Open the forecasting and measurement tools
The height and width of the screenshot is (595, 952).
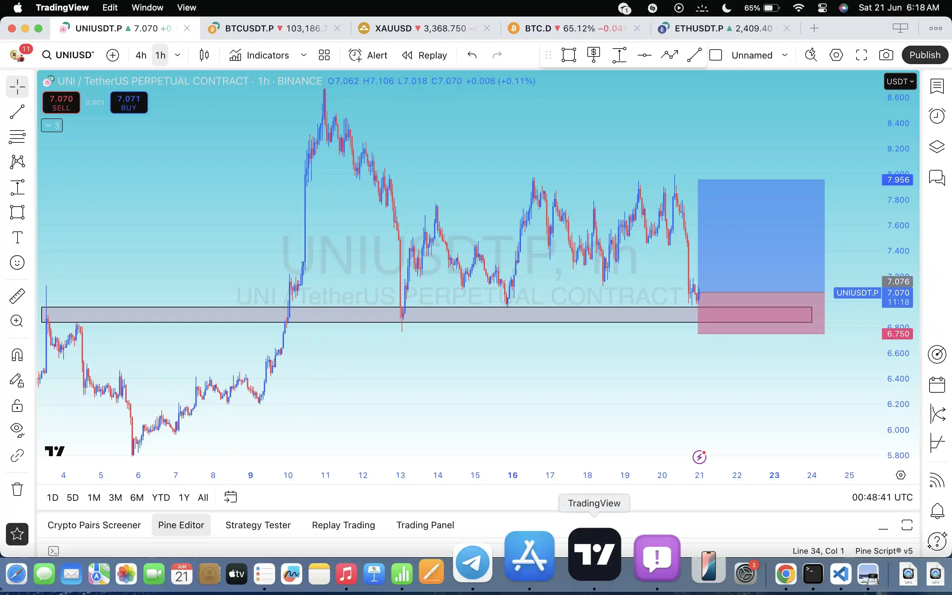(17, 187)
